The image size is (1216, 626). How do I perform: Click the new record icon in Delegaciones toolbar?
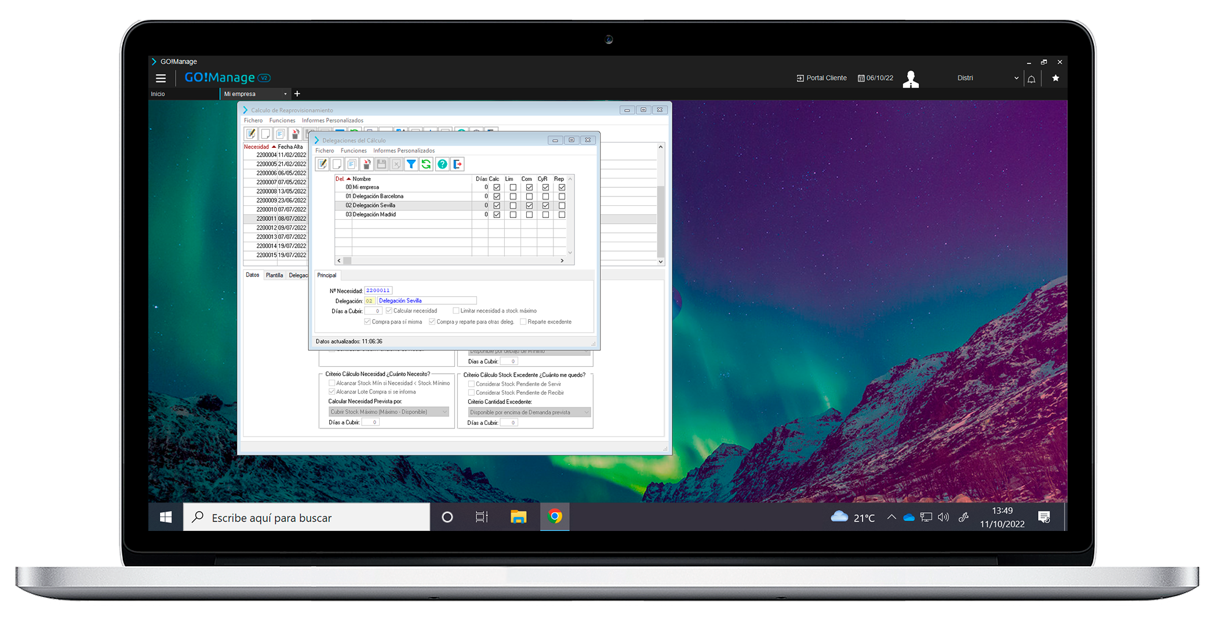click(337, 165)
